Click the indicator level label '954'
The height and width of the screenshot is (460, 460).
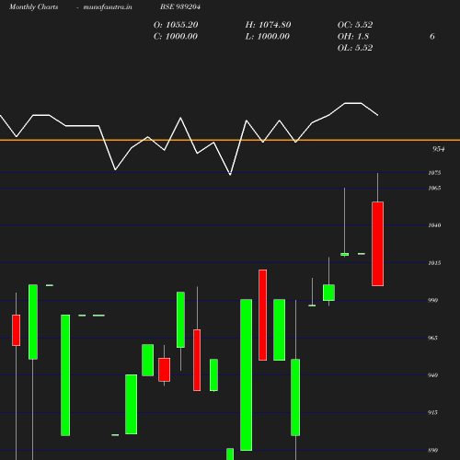pyautogui.click(x=439, y=149)
